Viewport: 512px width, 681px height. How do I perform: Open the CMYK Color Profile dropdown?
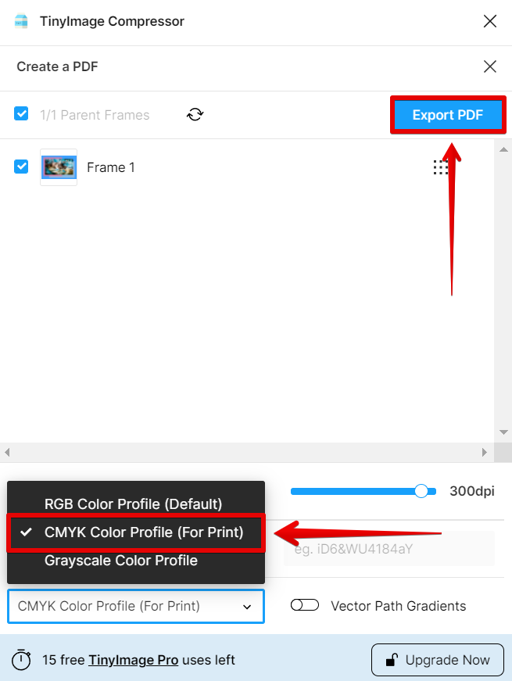[x=135, y=606]
